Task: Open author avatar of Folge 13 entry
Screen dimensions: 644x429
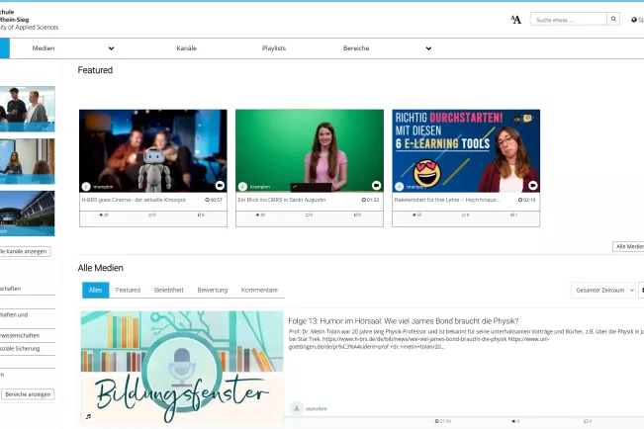Action: 296,408
